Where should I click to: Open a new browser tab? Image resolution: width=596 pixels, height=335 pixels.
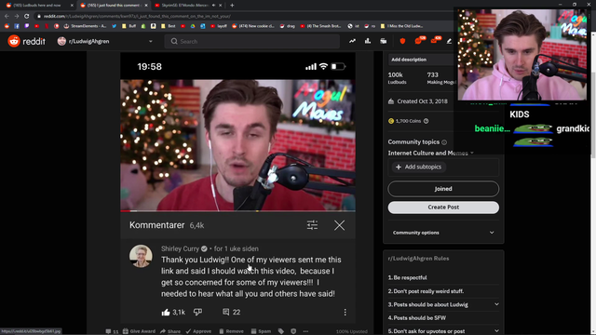[232, 6]
